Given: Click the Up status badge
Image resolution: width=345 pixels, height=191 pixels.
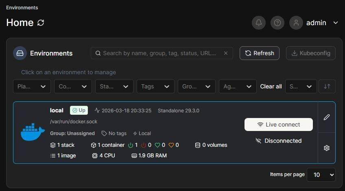Looking at the screenshot, I should pos(79,110).
